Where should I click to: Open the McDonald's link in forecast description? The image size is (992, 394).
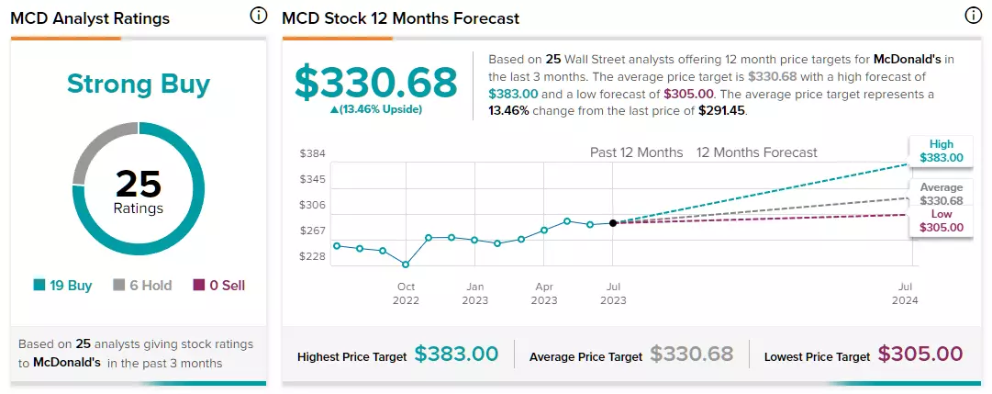point(908,60)
